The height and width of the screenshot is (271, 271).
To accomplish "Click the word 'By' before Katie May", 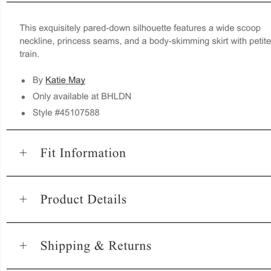I will coord(38,80).
